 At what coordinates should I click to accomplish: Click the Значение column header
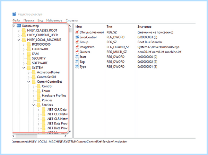tap(145, 27)
